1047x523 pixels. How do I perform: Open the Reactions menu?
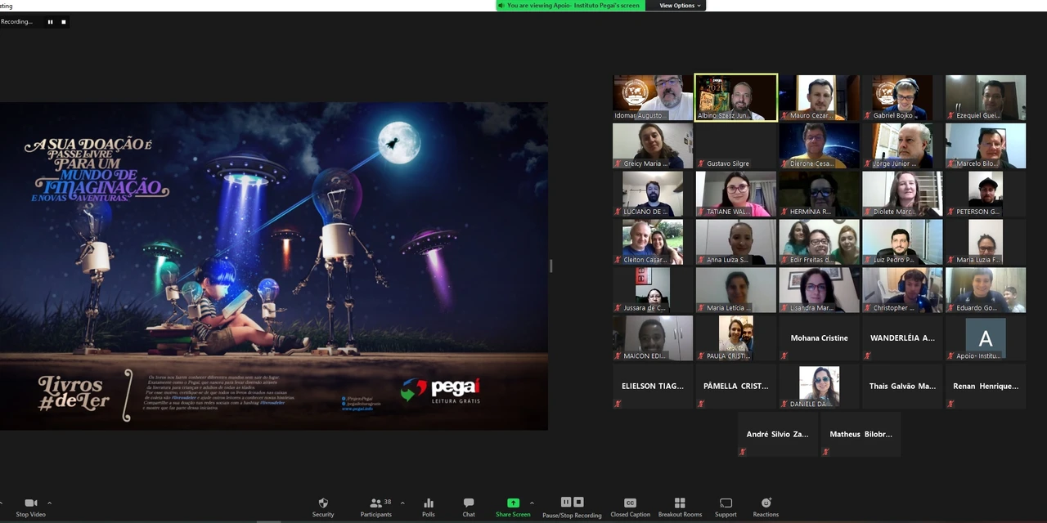(766, 507)
